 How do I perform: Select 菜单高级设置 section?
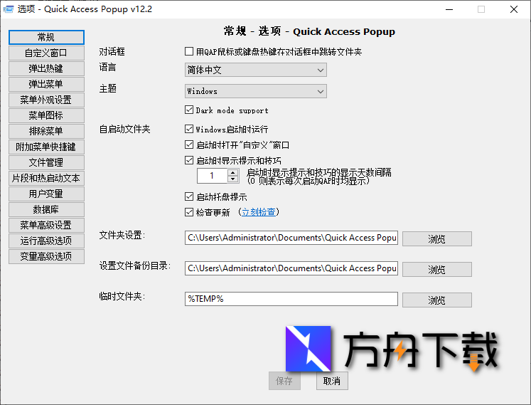(x=46, y=225)
